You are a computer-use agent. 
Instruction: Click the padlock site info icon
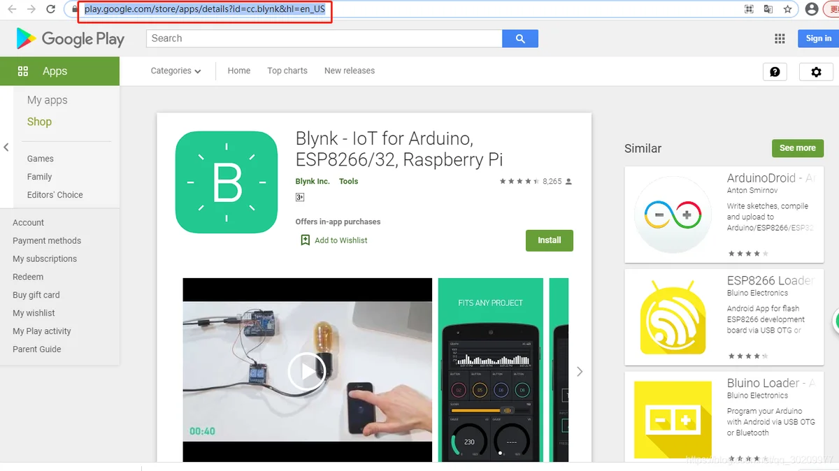coord(76,10)
